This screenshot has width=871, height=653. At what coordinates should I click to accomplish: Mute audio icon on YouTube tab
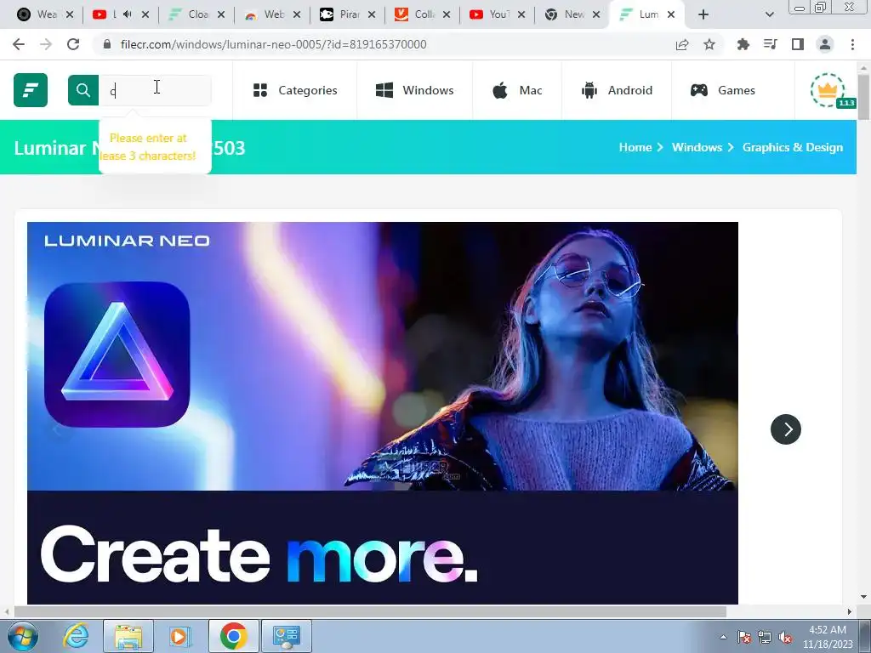click(x=128, y=14)
